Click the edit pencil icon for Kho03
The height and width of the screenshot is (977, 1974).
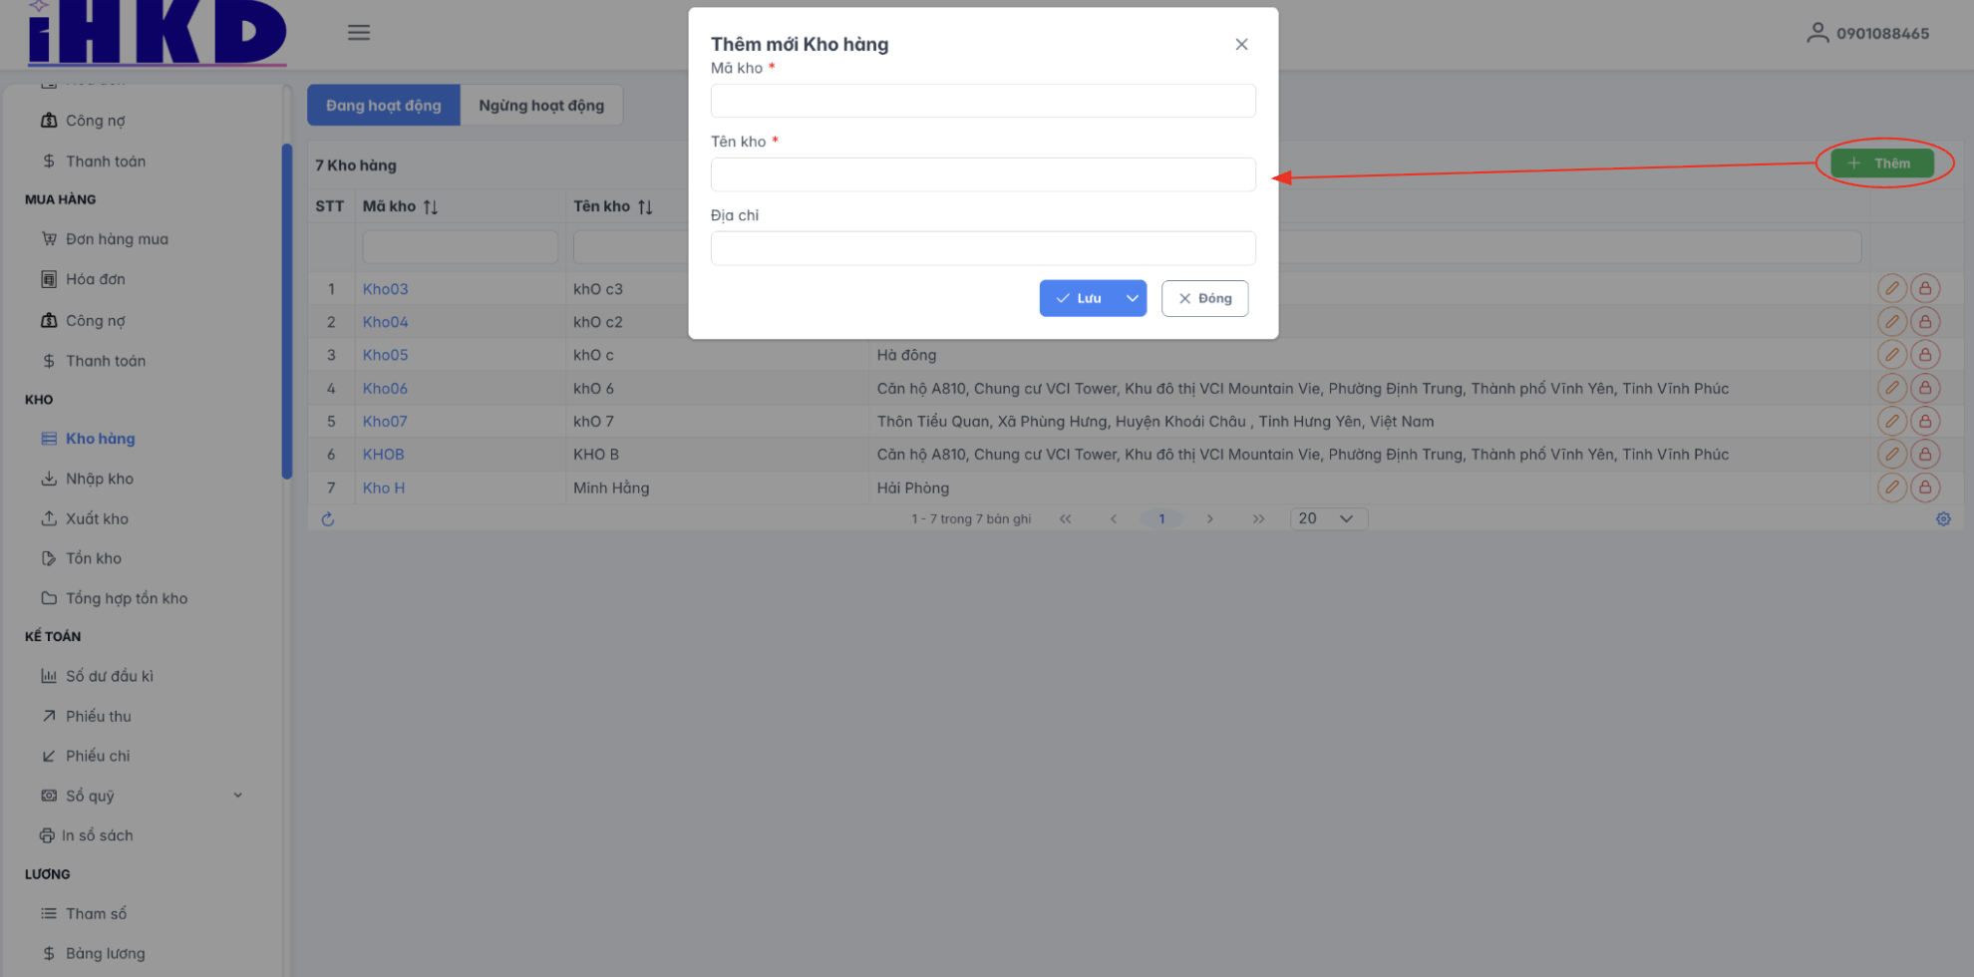coord(1891,289)
